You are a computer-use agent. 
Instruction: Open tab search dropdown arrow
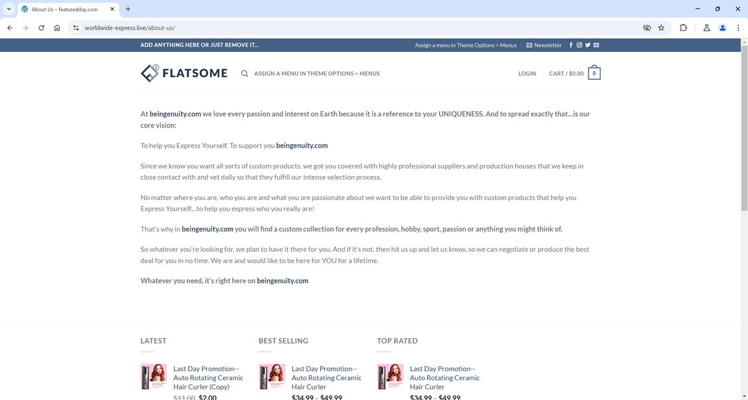pos(9,9)
